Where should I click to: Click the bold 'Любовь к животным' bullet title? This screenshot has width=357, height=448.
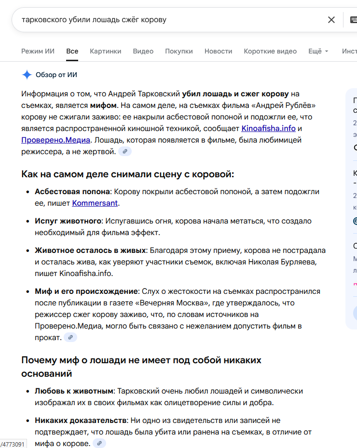(74, 391)
